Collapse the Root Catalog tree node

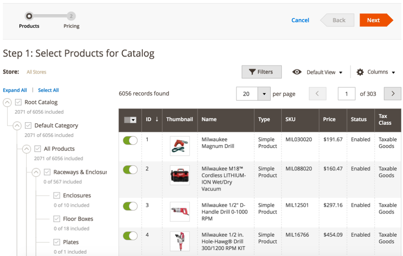7,102
